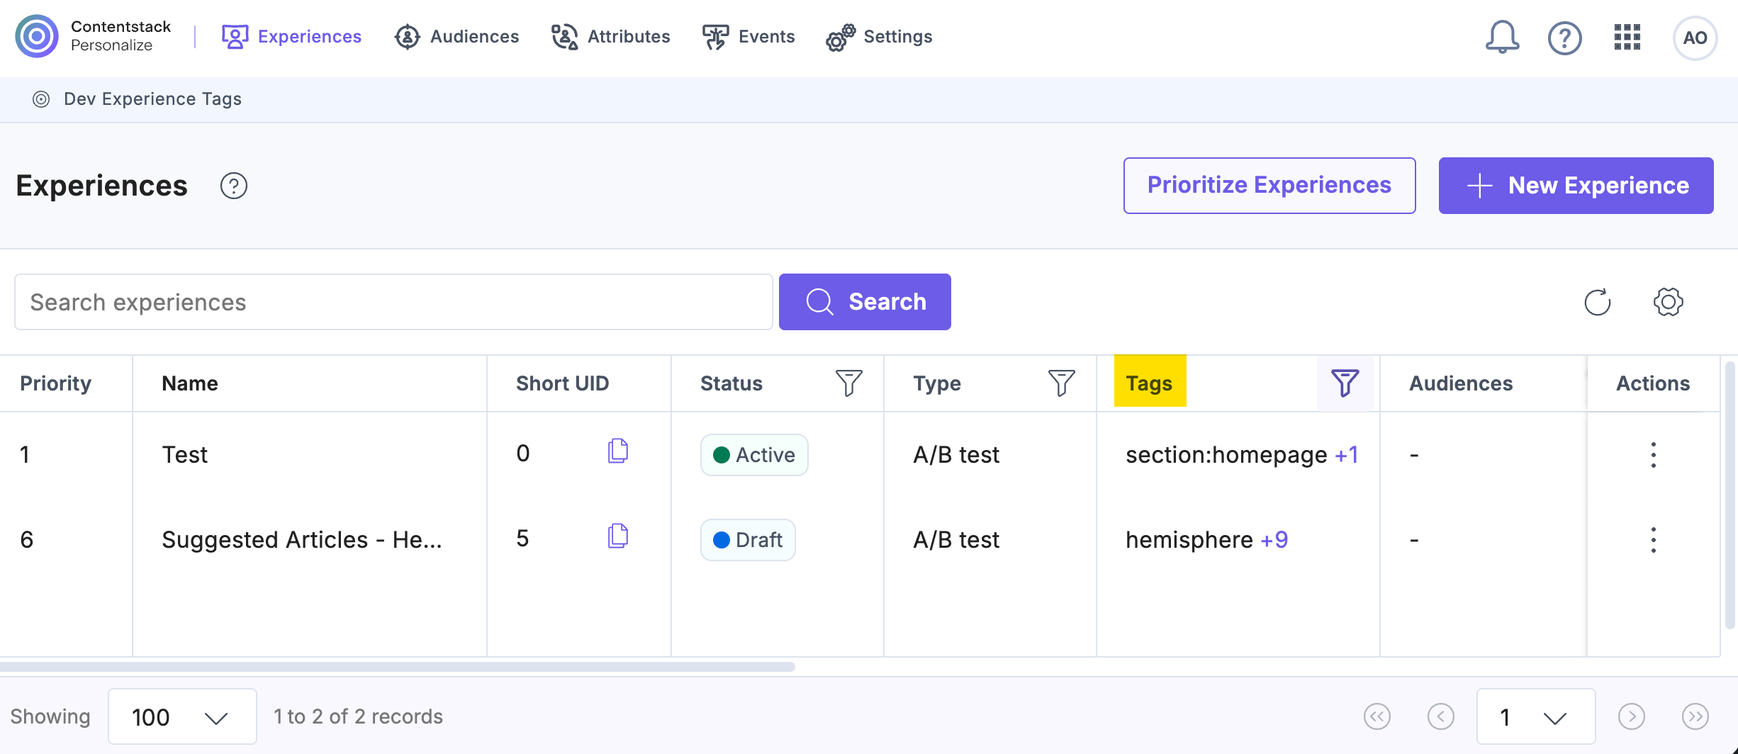Viewport: 1738px width, 754px height.
Task: Open the Status column filter
Action: pos(848,383)
